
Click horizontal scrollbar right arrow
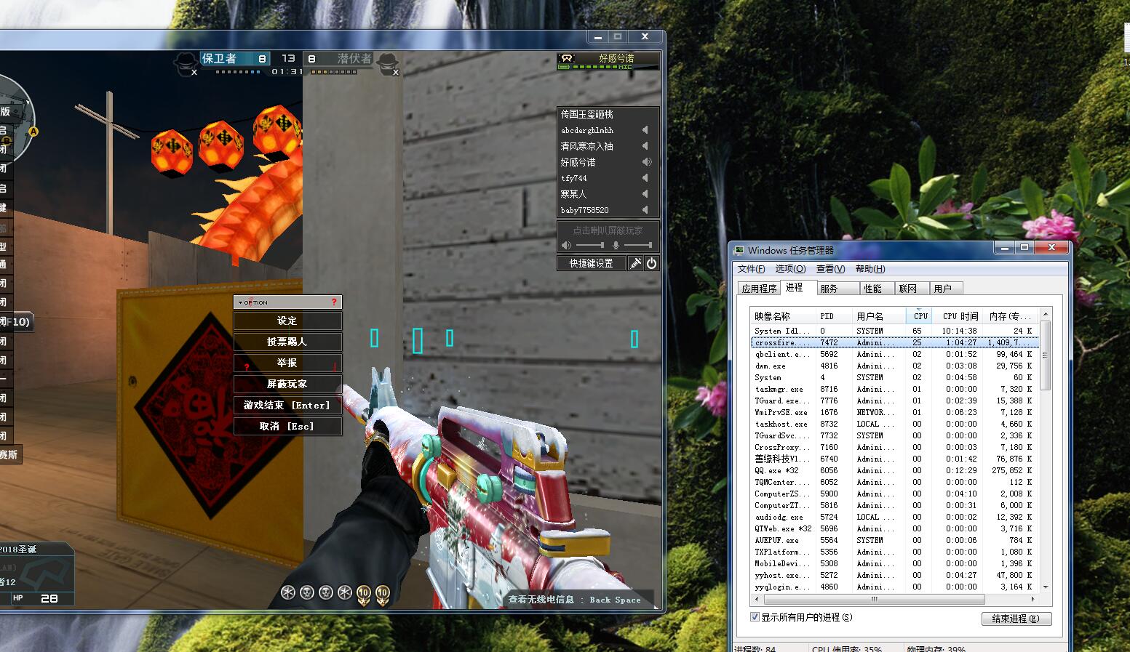point(1032,600)
